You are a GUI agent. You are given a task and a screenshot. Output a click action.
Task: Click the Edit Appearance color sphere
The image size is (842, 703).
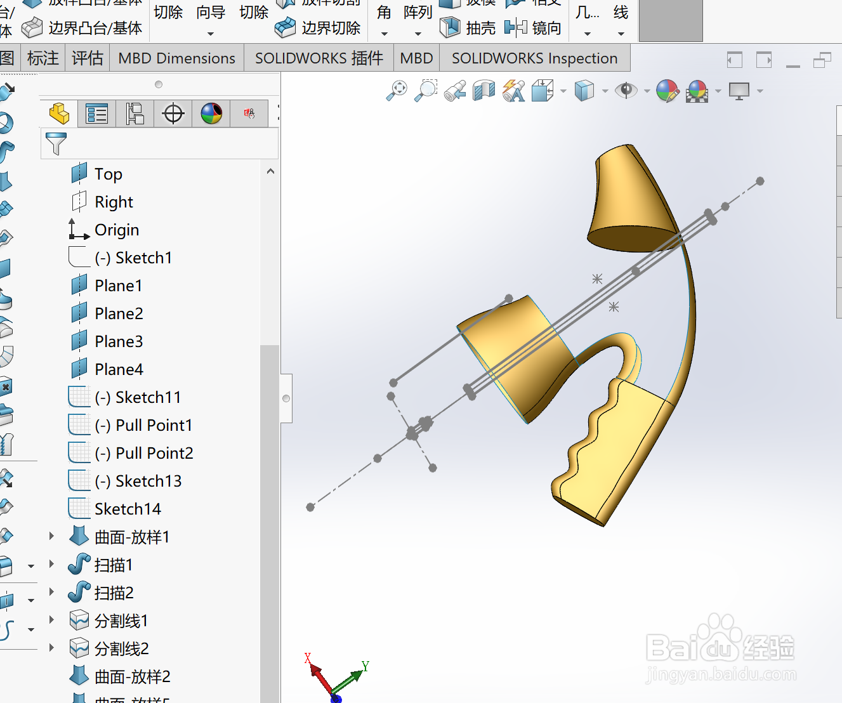[668, 91]
